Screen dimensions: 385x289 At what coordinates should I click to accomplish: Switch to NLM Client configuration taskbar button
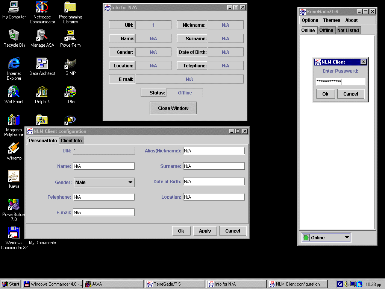pyautogui.click(x=298, y=284)
